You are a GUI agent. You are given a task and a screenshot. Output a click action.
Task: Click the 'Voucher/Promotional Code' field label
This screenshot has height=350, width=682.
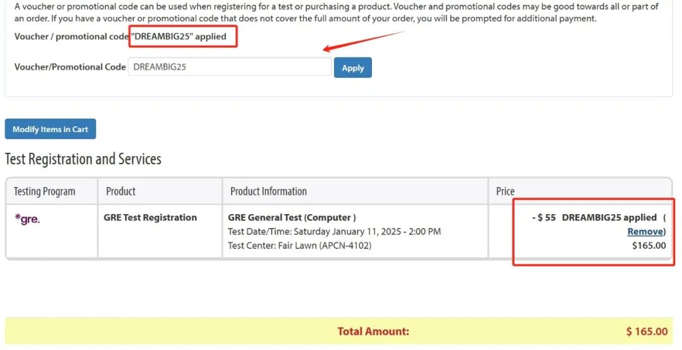tap(70, 67)
